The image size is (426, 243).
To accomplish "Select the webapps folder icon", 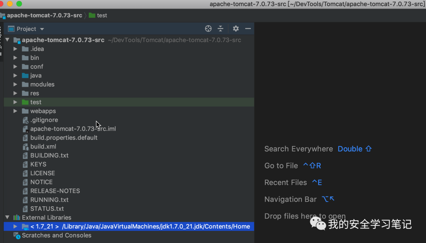I will (x=25, y=111).
